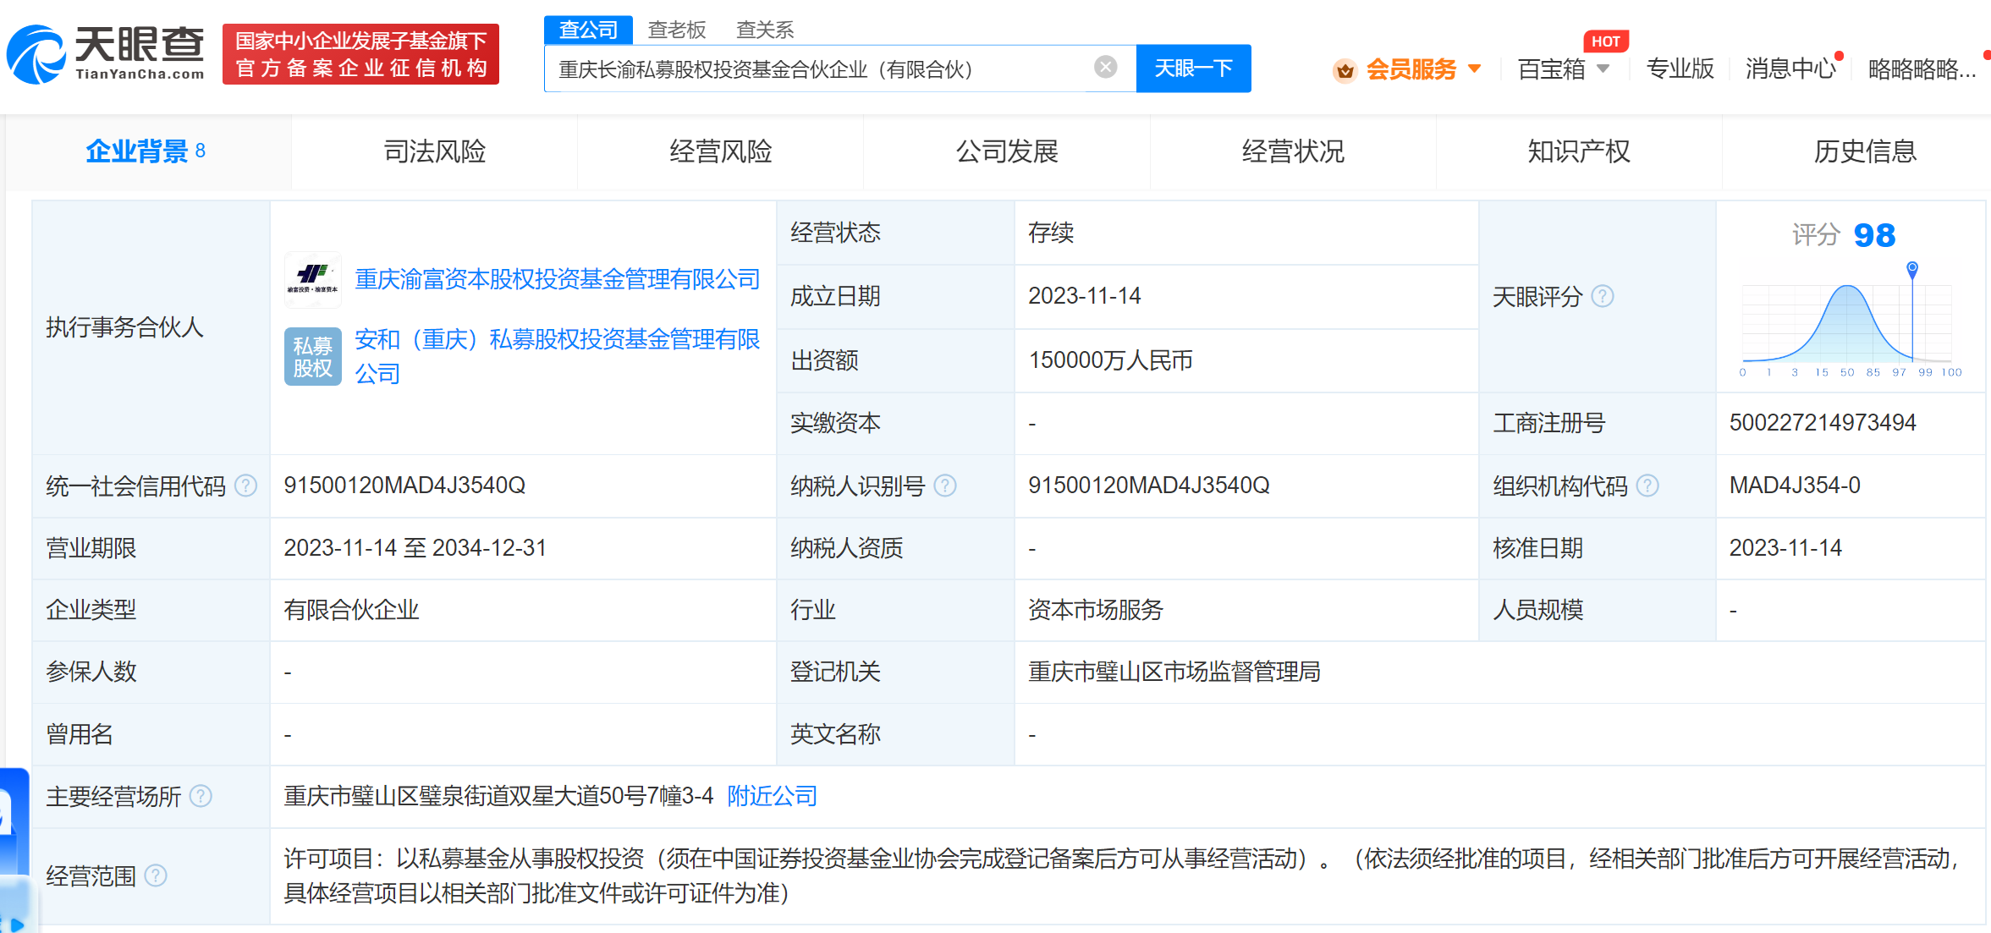The width and height of the screenshot is (1991, 933).
Task: Click the 经营状态 value 存续
Action: point(1051,233)
